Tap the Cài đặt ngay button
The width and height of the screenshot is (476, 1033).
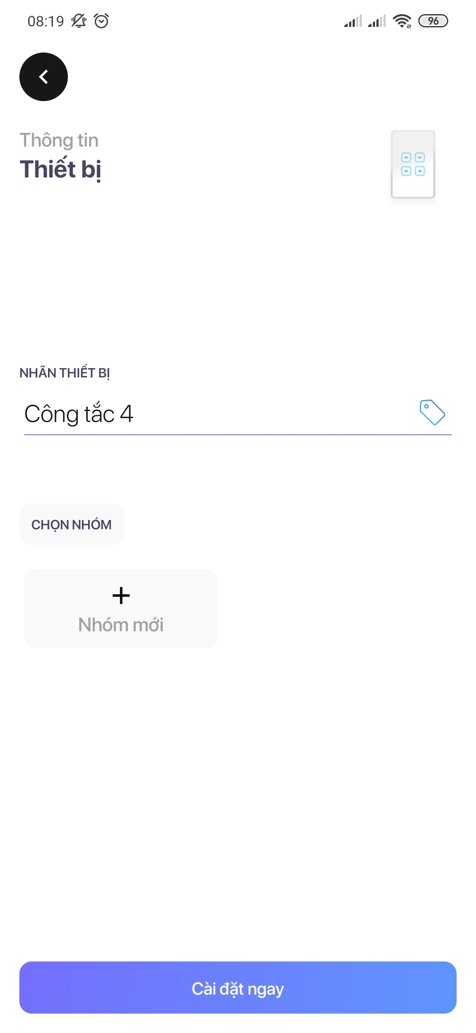(238, 988)
